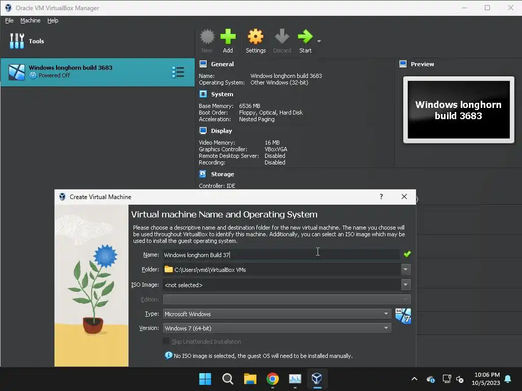Image resolution: width=522 pixels, height=391 pixels.
Task: Open the File menu
Action: [9, 20]
